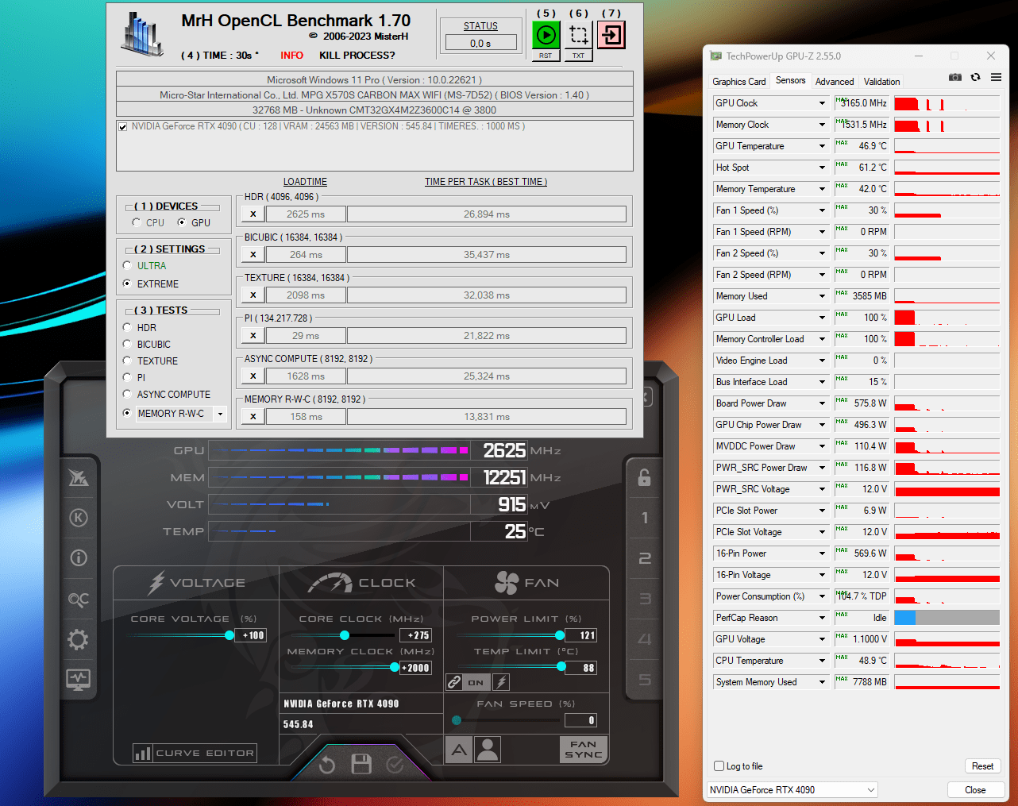The image size is (1018, 806).
Task: Expand the 16-Pin Power sensor dropdown
Action: pyautogui.click(x=822, y=553)
